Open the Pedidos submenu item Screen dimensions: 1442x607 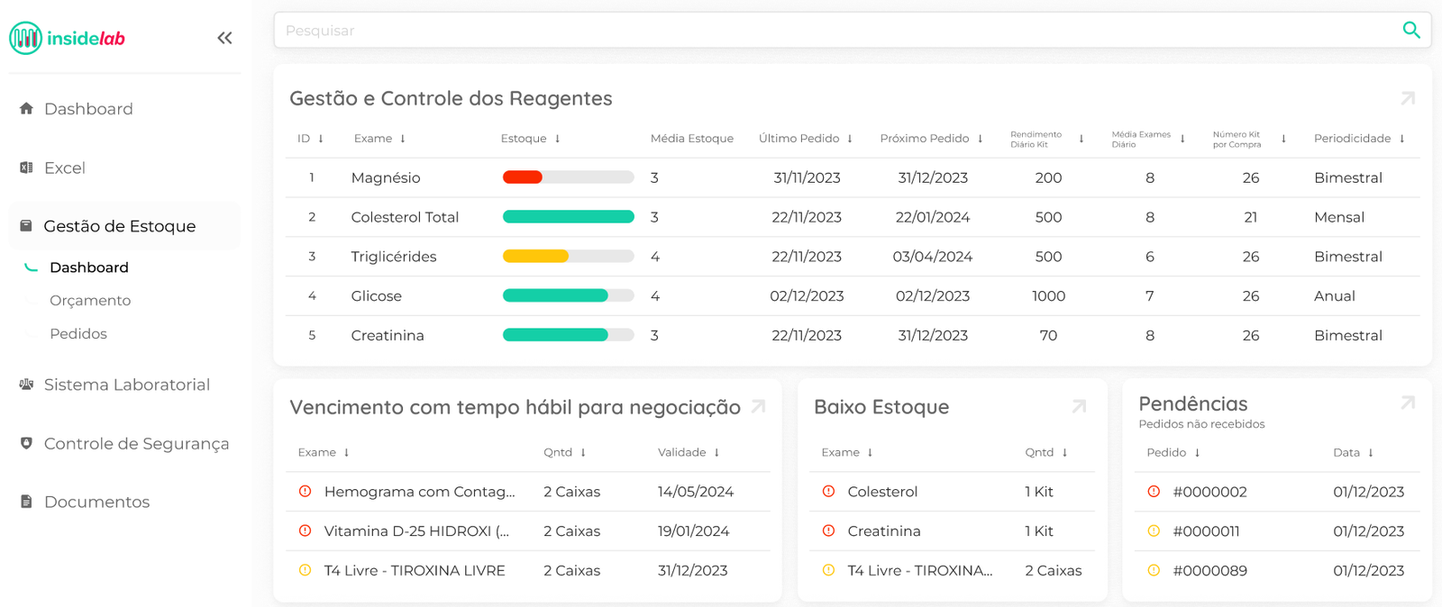tap(78, 333)
